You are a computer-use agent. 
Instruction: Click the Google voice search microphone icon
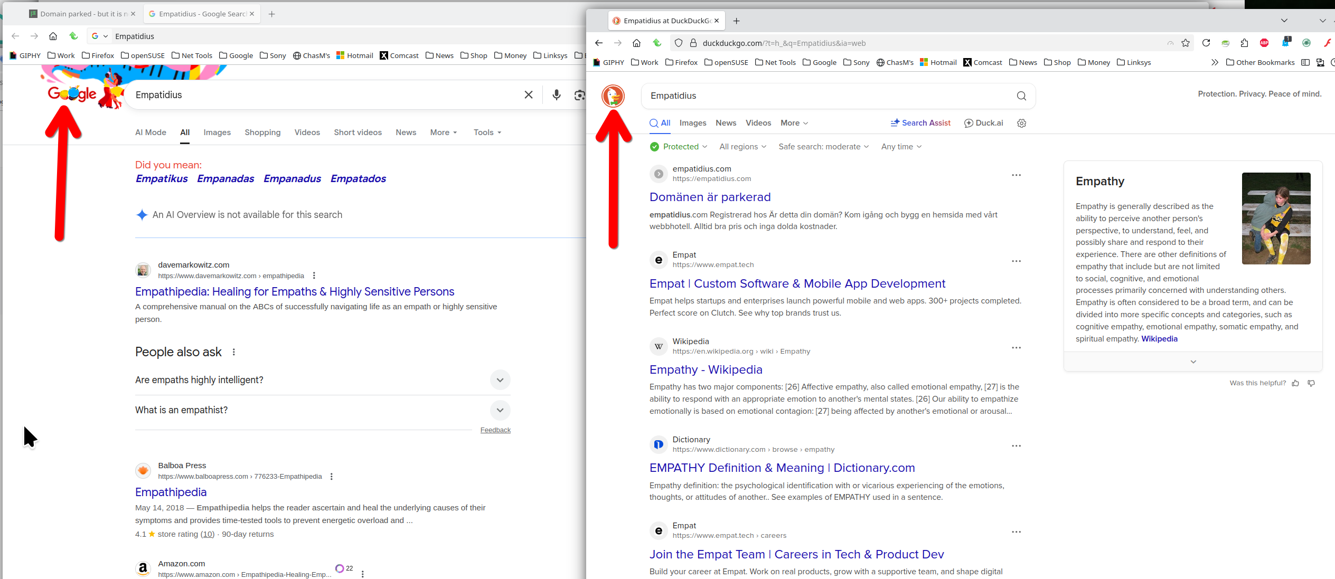pyautogui.click(x=556, y=95)
